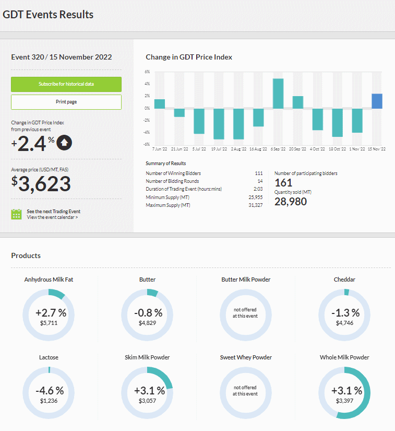Open the Sweet Whey Powder donut chart
This screenshot has height=431, width=395.
[x=246, y=393]
